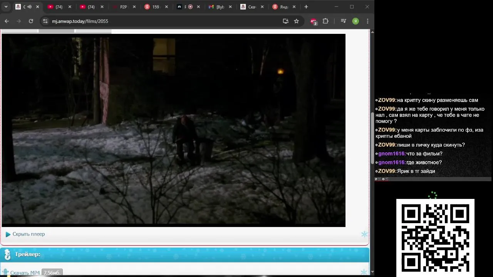Switch to the Gmail [Byb tab
This screenshot has height=277, width=493.
(220, 7)
